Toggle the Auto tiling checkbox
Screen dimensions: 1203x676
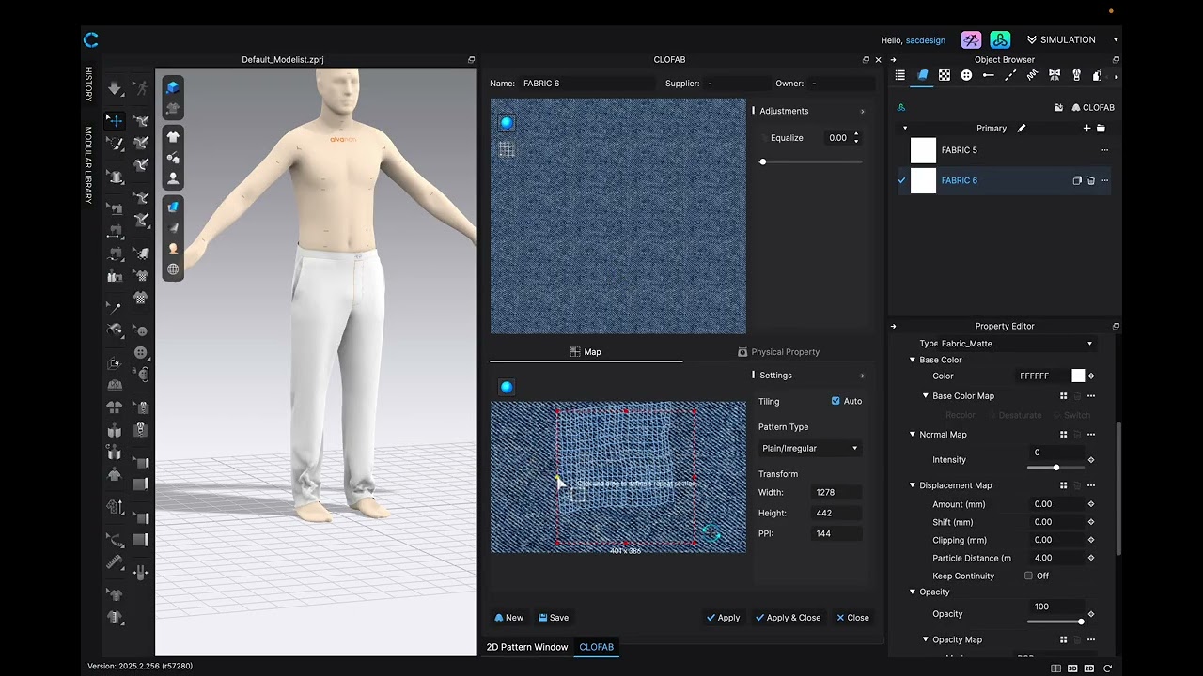(836, 401)
